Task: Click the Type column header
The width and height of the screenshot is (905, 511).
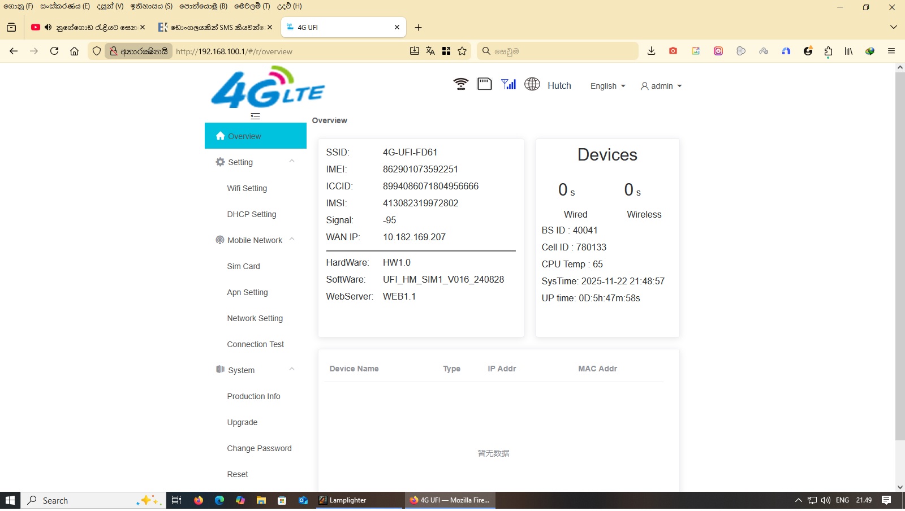Action: 452,369
